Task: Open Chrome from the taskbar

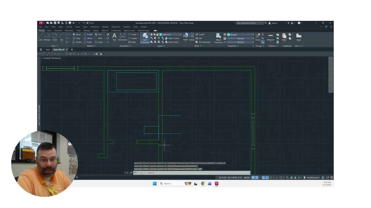Action: coord(203,183)
